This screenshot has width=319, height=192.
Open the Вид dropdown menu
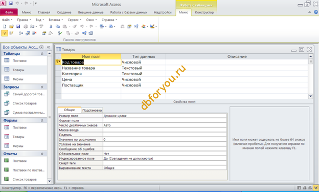tap(40, 20)
